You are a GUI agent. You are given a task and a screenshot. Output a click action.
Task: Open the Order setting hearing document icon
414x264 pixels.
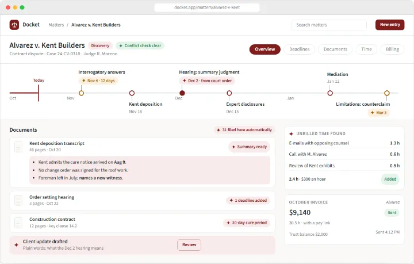[18, 201]
